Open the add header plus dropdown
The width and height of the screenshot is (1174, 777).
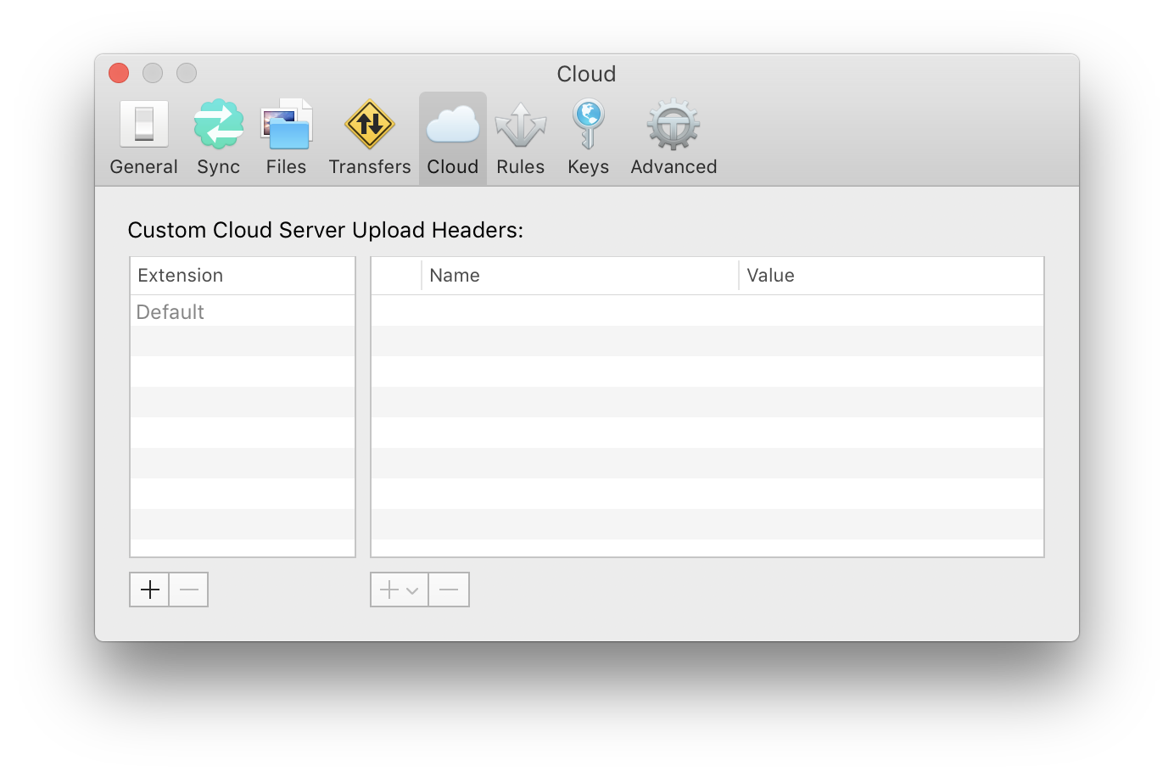tap(399, 590)
